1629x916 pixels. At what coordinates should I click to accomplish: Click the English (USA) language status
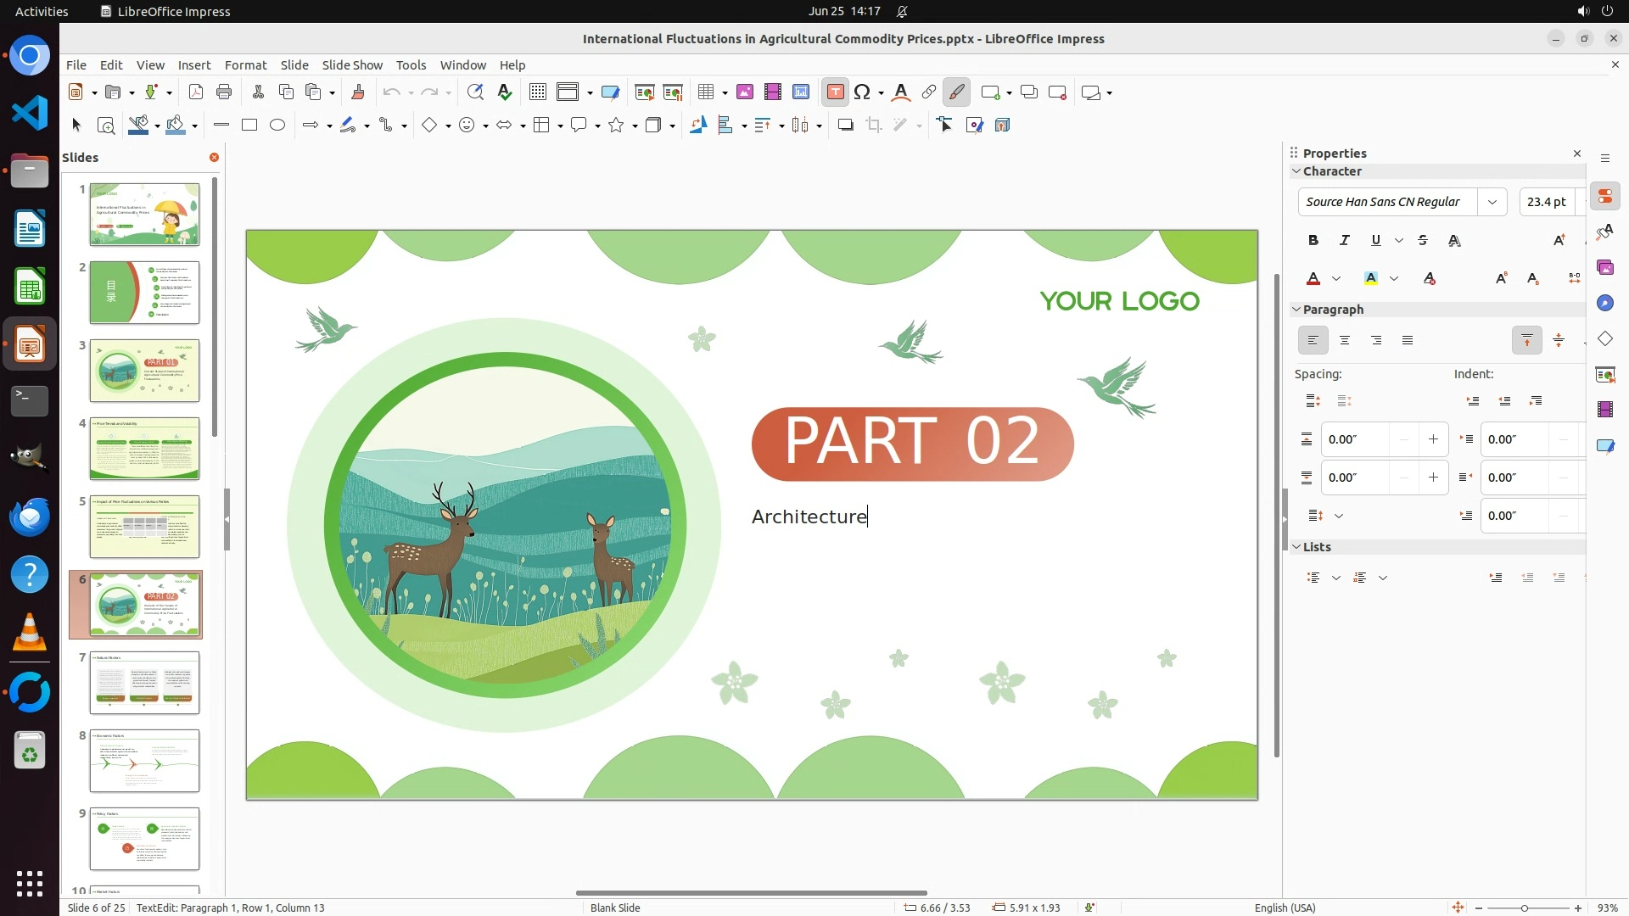1285,908
